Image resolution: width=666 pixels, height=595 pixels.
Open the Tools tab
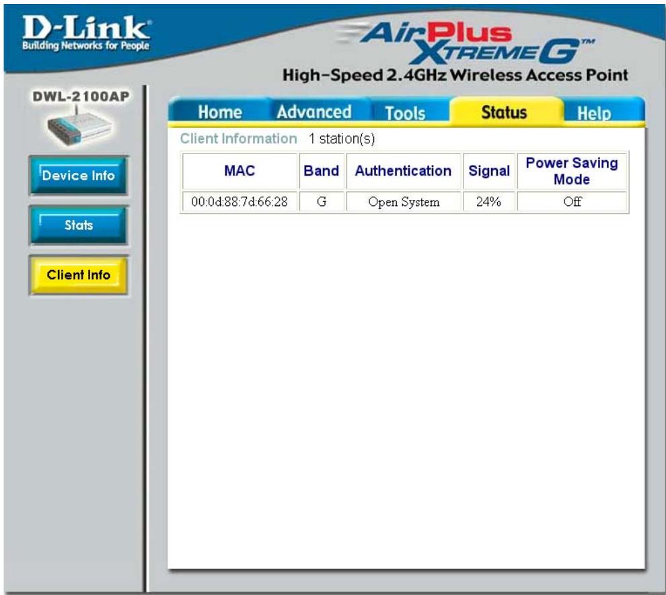[405, 113]
